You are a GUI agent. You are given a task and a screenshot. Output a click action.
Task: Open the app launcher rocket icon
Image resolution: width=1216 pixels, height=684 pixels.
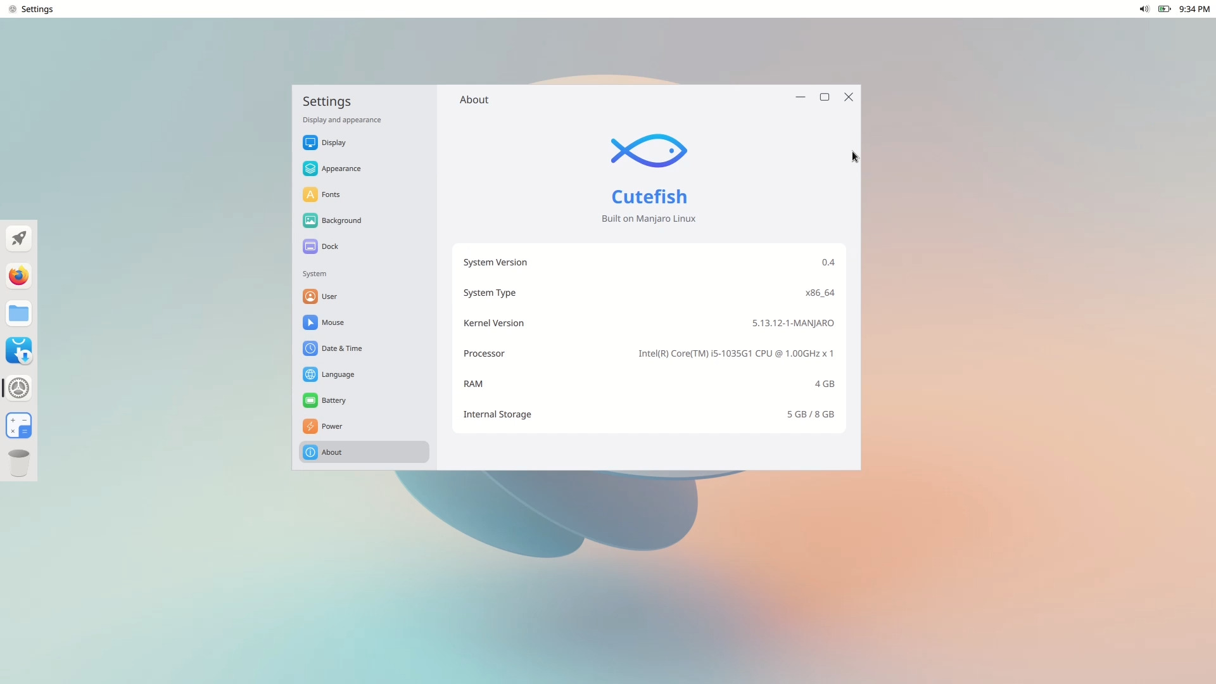18,239
